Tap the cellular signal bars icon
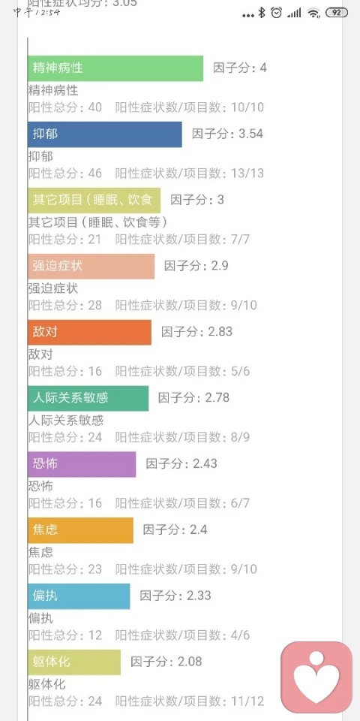Screen dimensions: 360x721 point(294,14)
